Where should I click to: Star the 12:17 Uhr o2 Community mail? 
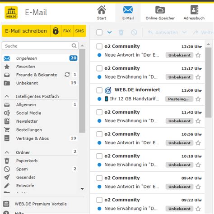198,77
